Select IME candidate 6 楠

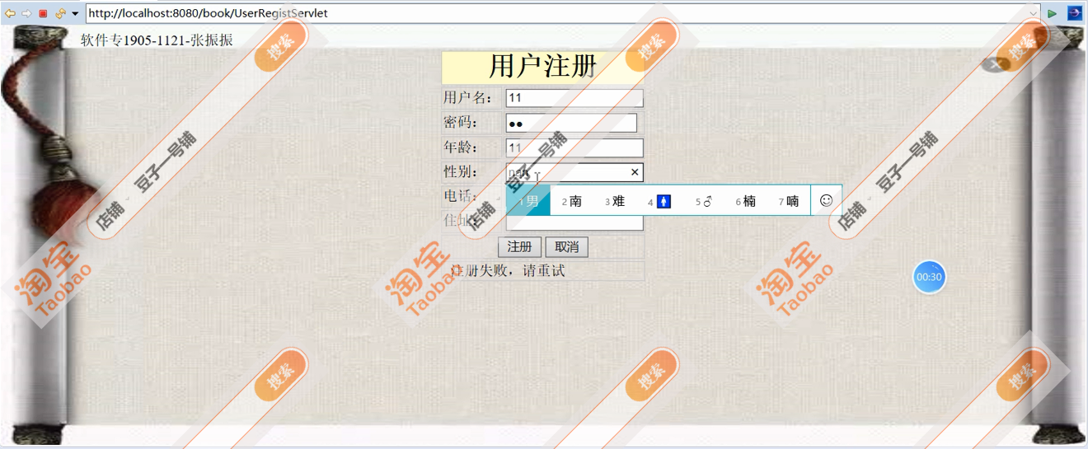click(746, 201)
